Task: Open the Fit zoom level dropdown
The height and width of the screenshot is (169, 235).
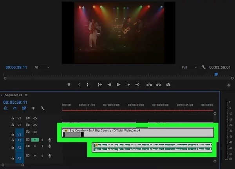Action: point(42,67)
